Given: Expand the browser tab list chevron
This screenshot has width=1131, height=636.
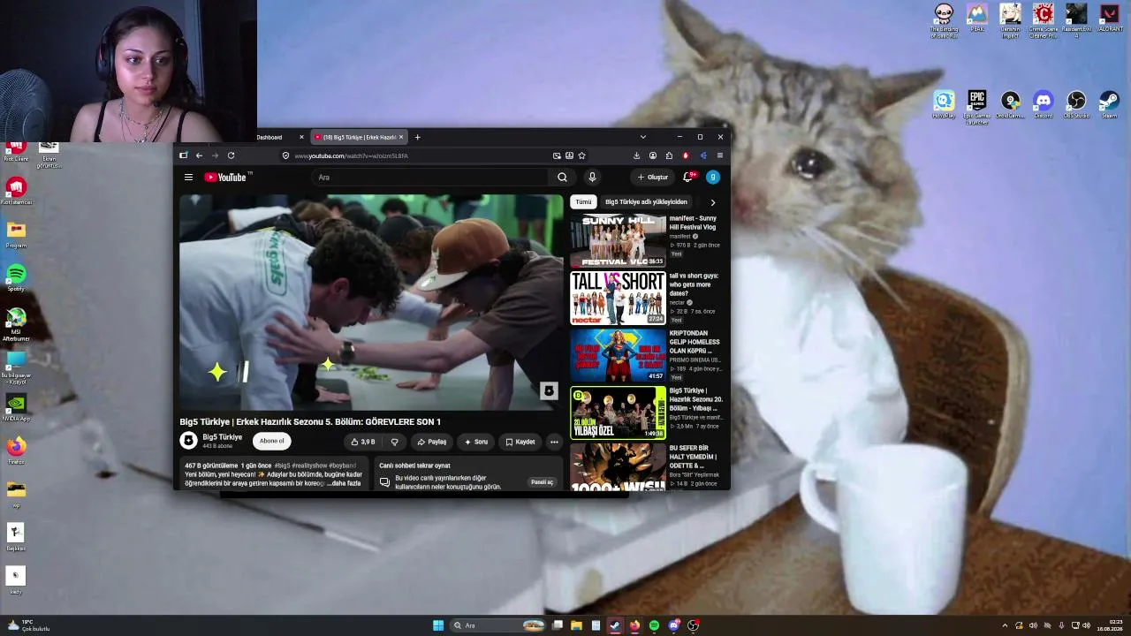Looking at the screenshot, I should tap(642, 137).
